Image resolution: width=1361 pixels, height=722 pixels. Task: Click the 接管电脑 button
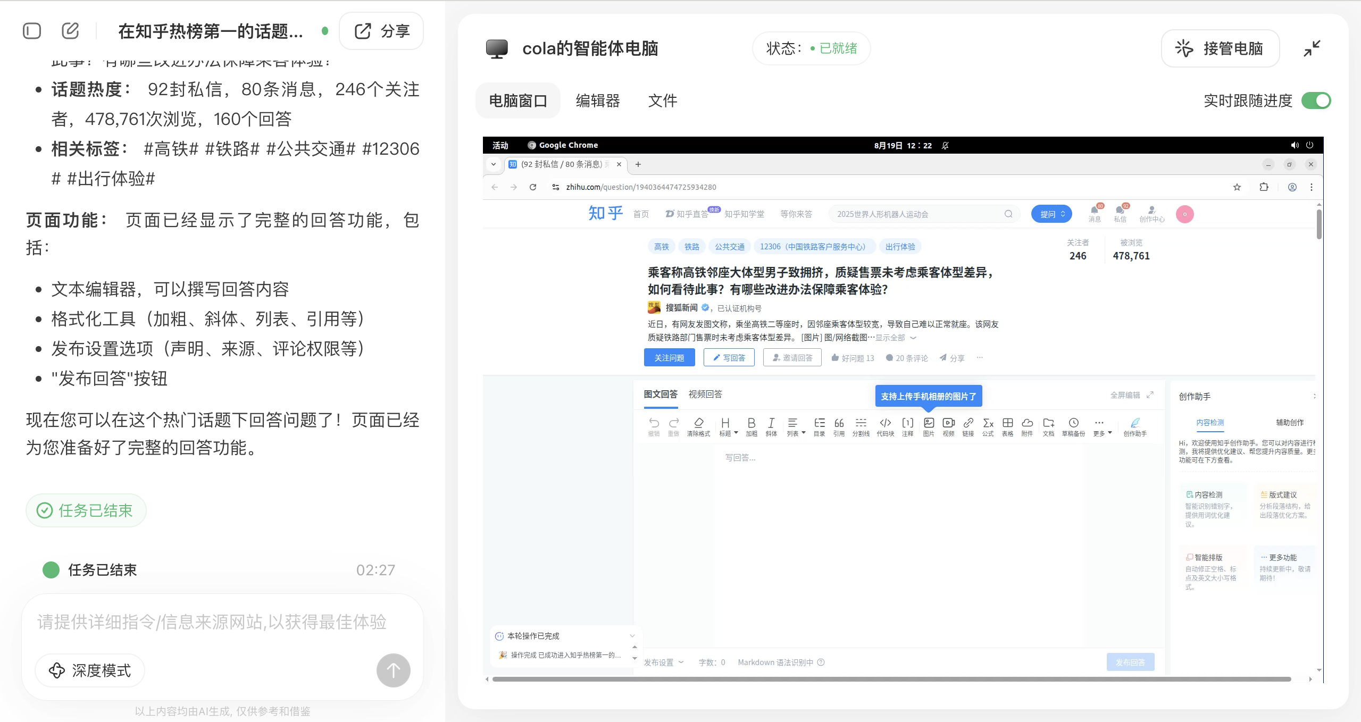pyautogui.click(x=1220, y=48)
